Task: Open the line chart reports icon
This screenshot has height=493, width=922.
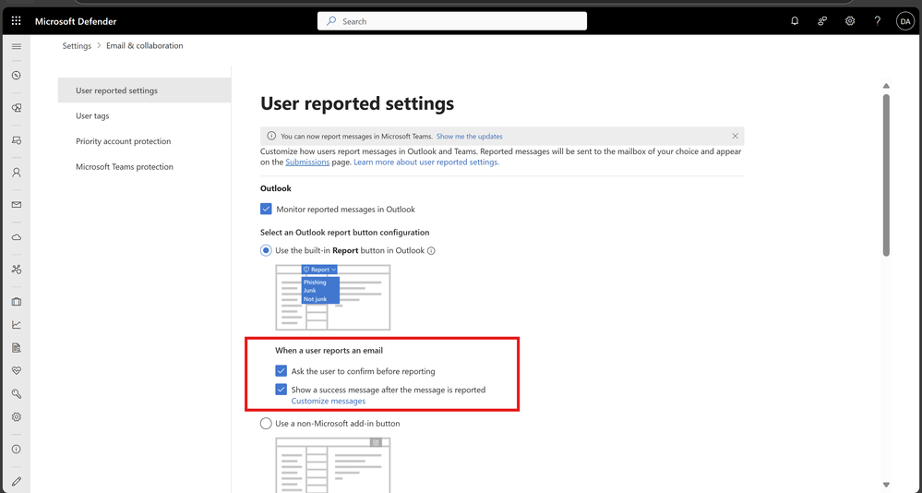Action: click(x=17, y=325)
